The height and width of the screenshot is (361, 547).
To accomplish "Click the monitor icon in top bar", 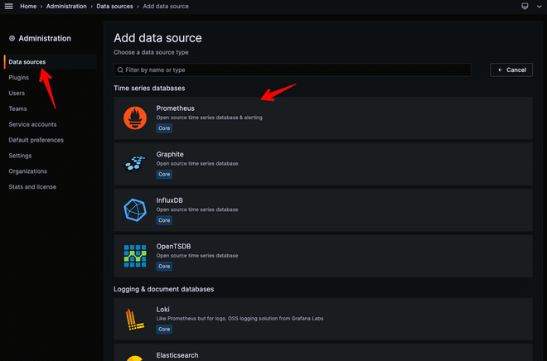I will pyautogui.click(x=525, y=7).
